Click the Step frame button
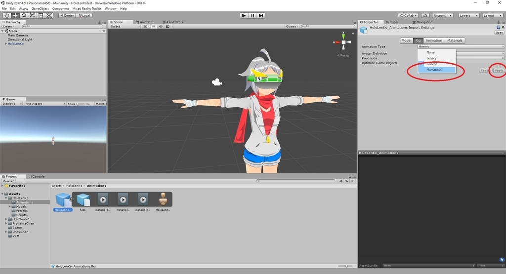506x274 pixels. [261, 15]
